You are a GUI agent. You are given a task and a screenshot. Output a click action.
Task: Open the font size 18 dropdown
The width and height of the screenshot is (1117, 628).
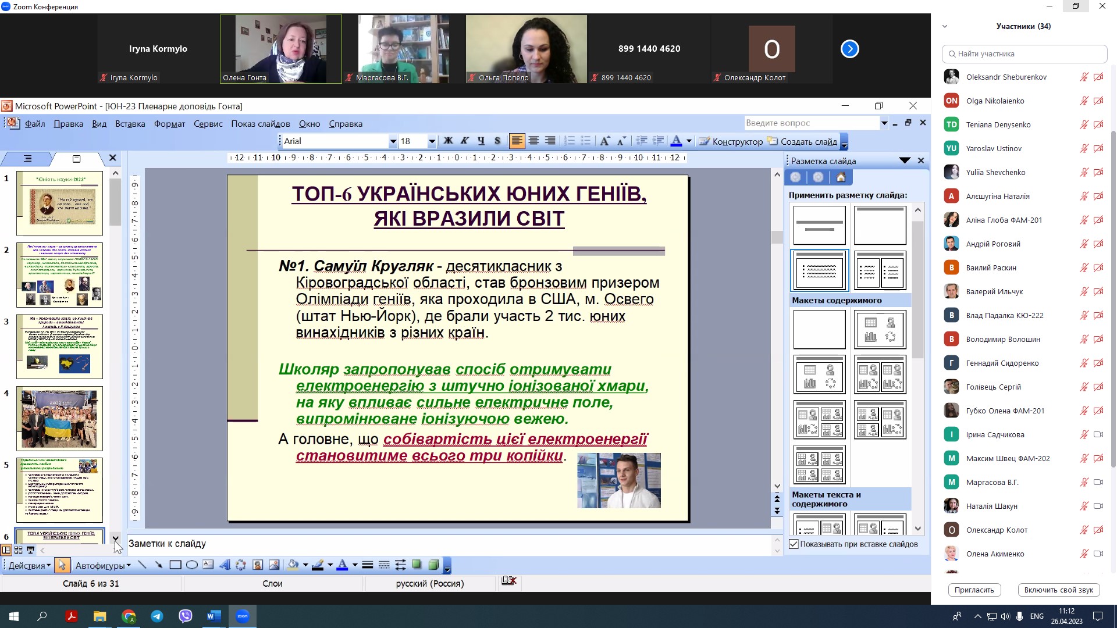click(431, 141)
